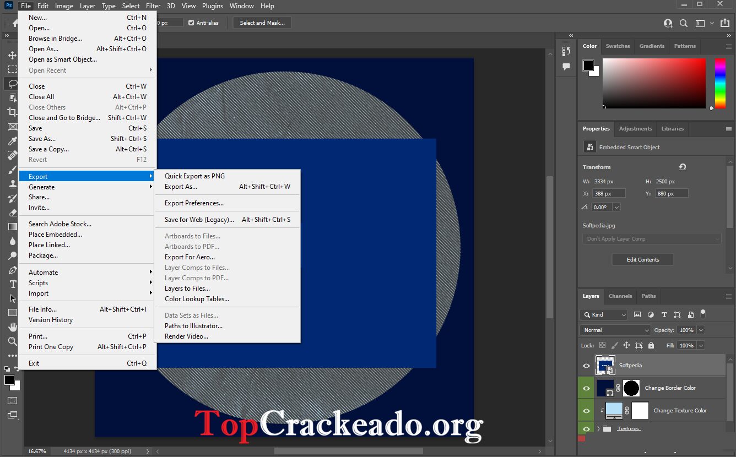The image size is (736, 457).
Task: Select the Move tool
Action: [x=12, y=55]
